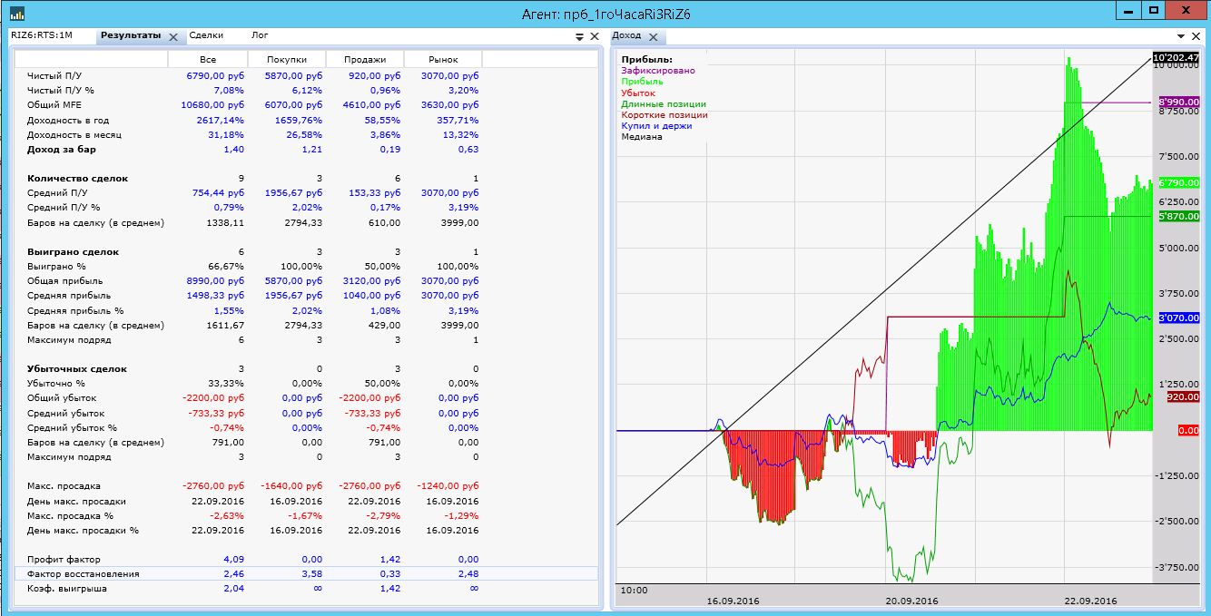The width and height of the screenshot is (1211, 616).
Task: Toggle the Короткие позиции legend series
Action: point(665,115)
